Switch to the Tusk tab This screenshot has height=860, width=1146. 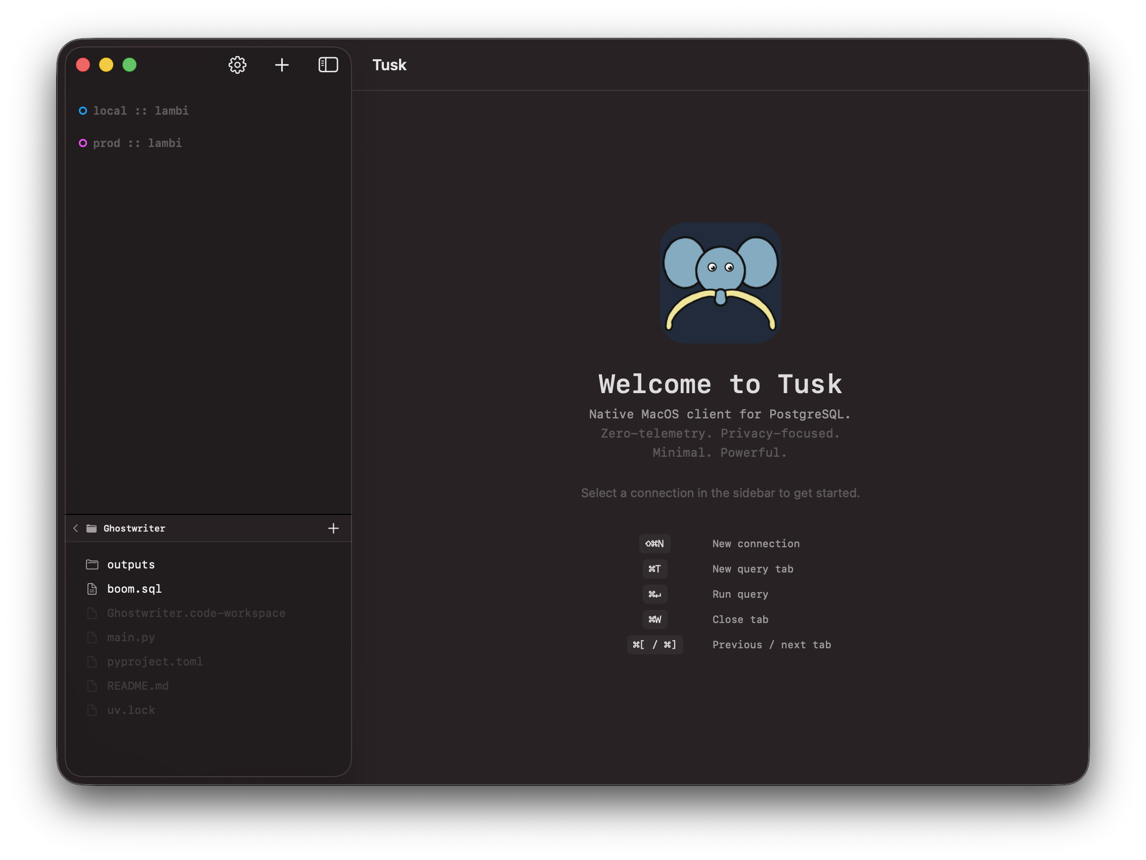click(x=389, y=64)
